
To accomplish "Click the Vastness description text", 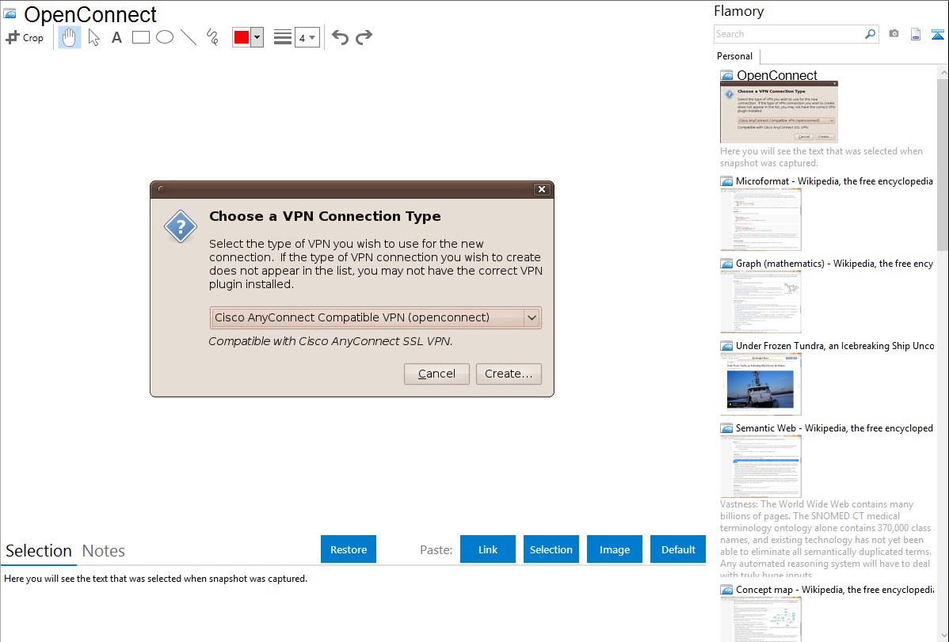I will (825, 539).
